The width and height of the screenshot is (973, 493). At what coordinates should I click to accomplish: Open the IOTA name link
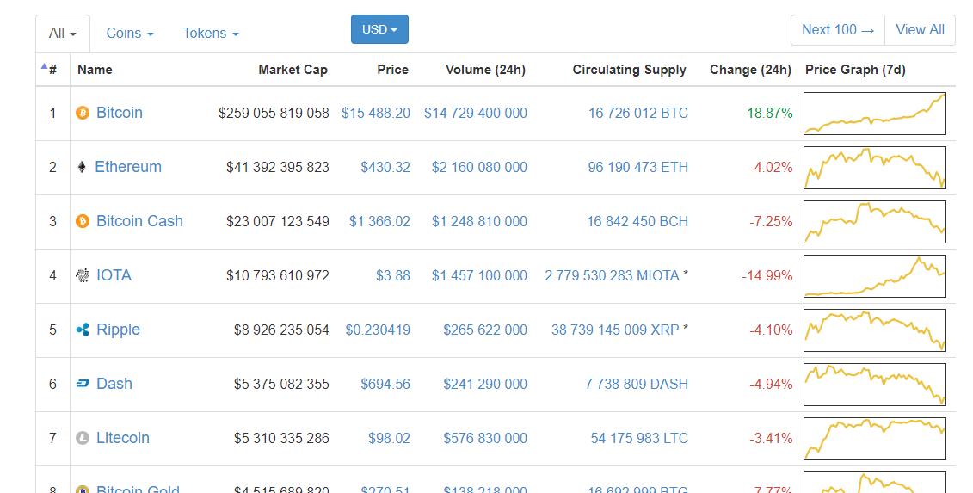tap(114, 275)
